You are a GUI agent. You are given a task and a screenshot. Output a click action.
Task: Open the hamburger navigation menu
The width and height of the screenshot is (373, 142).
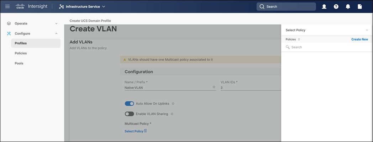[7, 6]
